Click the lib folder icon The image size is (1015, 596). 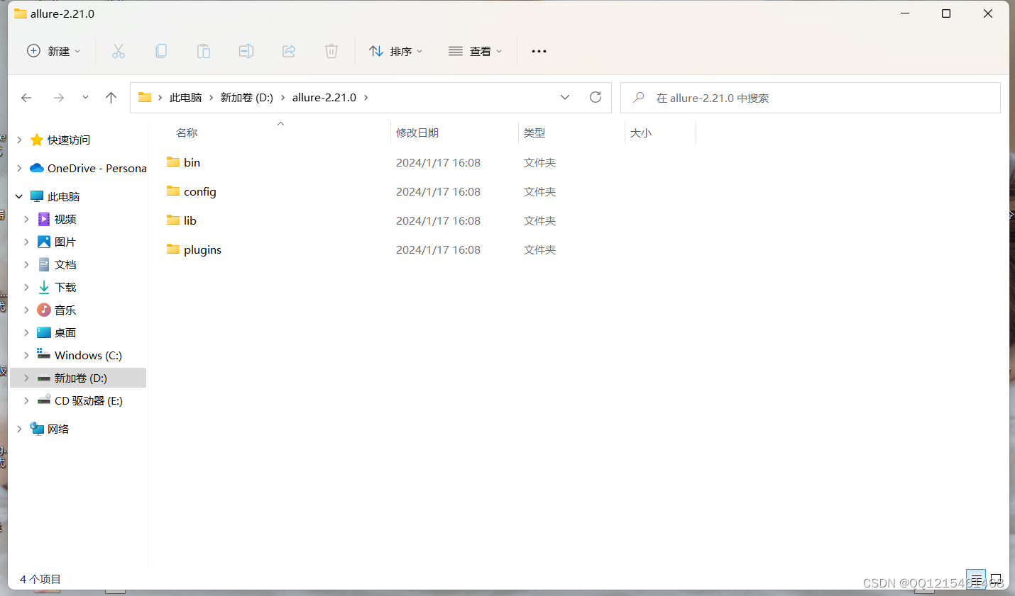[x=173, y=220]
